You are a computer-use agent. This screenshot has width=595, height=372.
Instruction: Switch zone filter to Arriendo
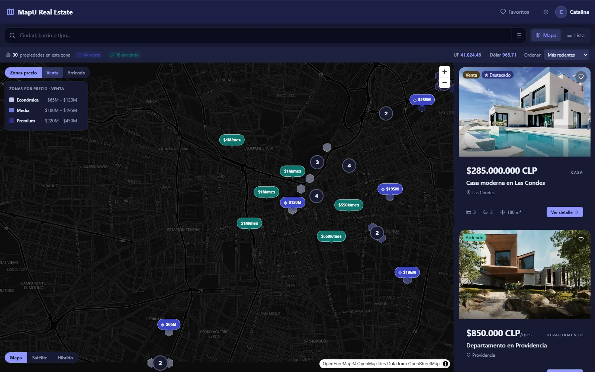click(x=76, y=73)
